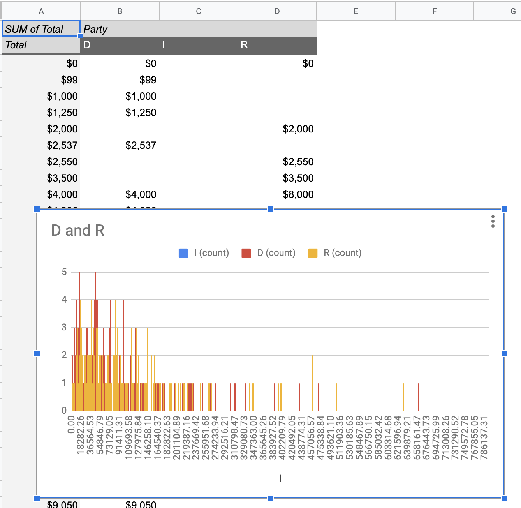Click the I party column heading
Viewport: 521px width, 508px height.
[199, 45]
